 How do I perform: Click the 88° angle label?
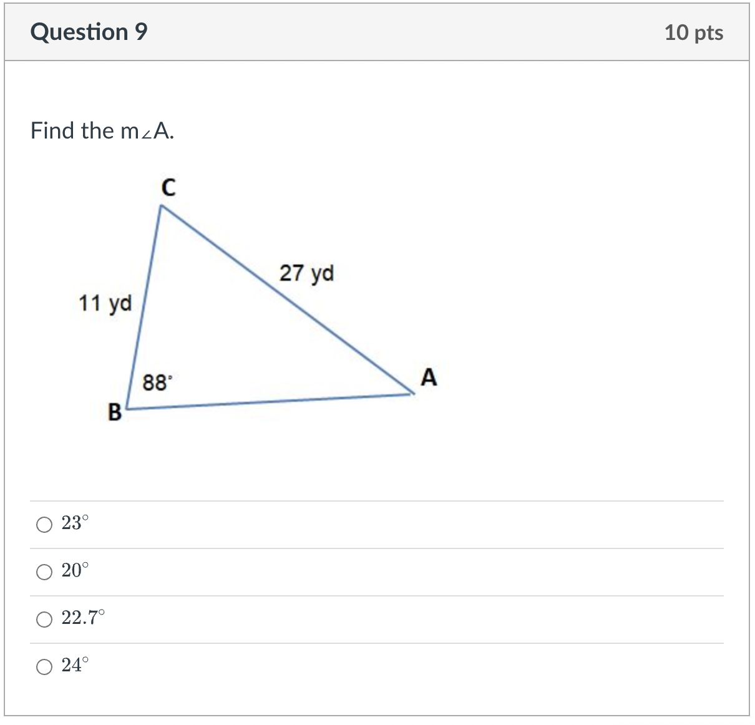tap(156, 382)
